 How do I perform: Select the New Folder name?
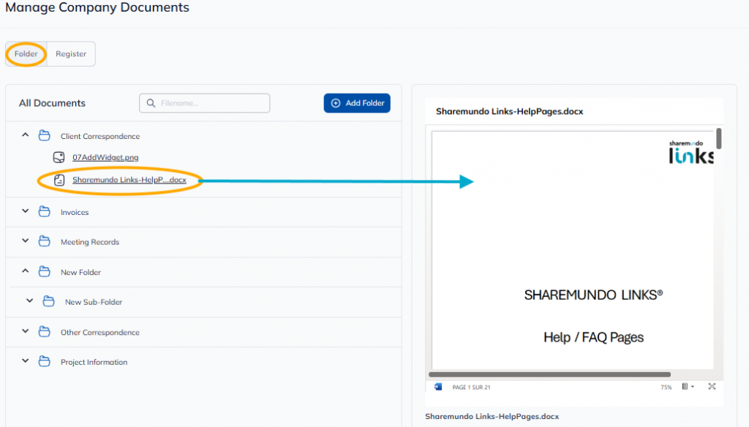[80, 272]
